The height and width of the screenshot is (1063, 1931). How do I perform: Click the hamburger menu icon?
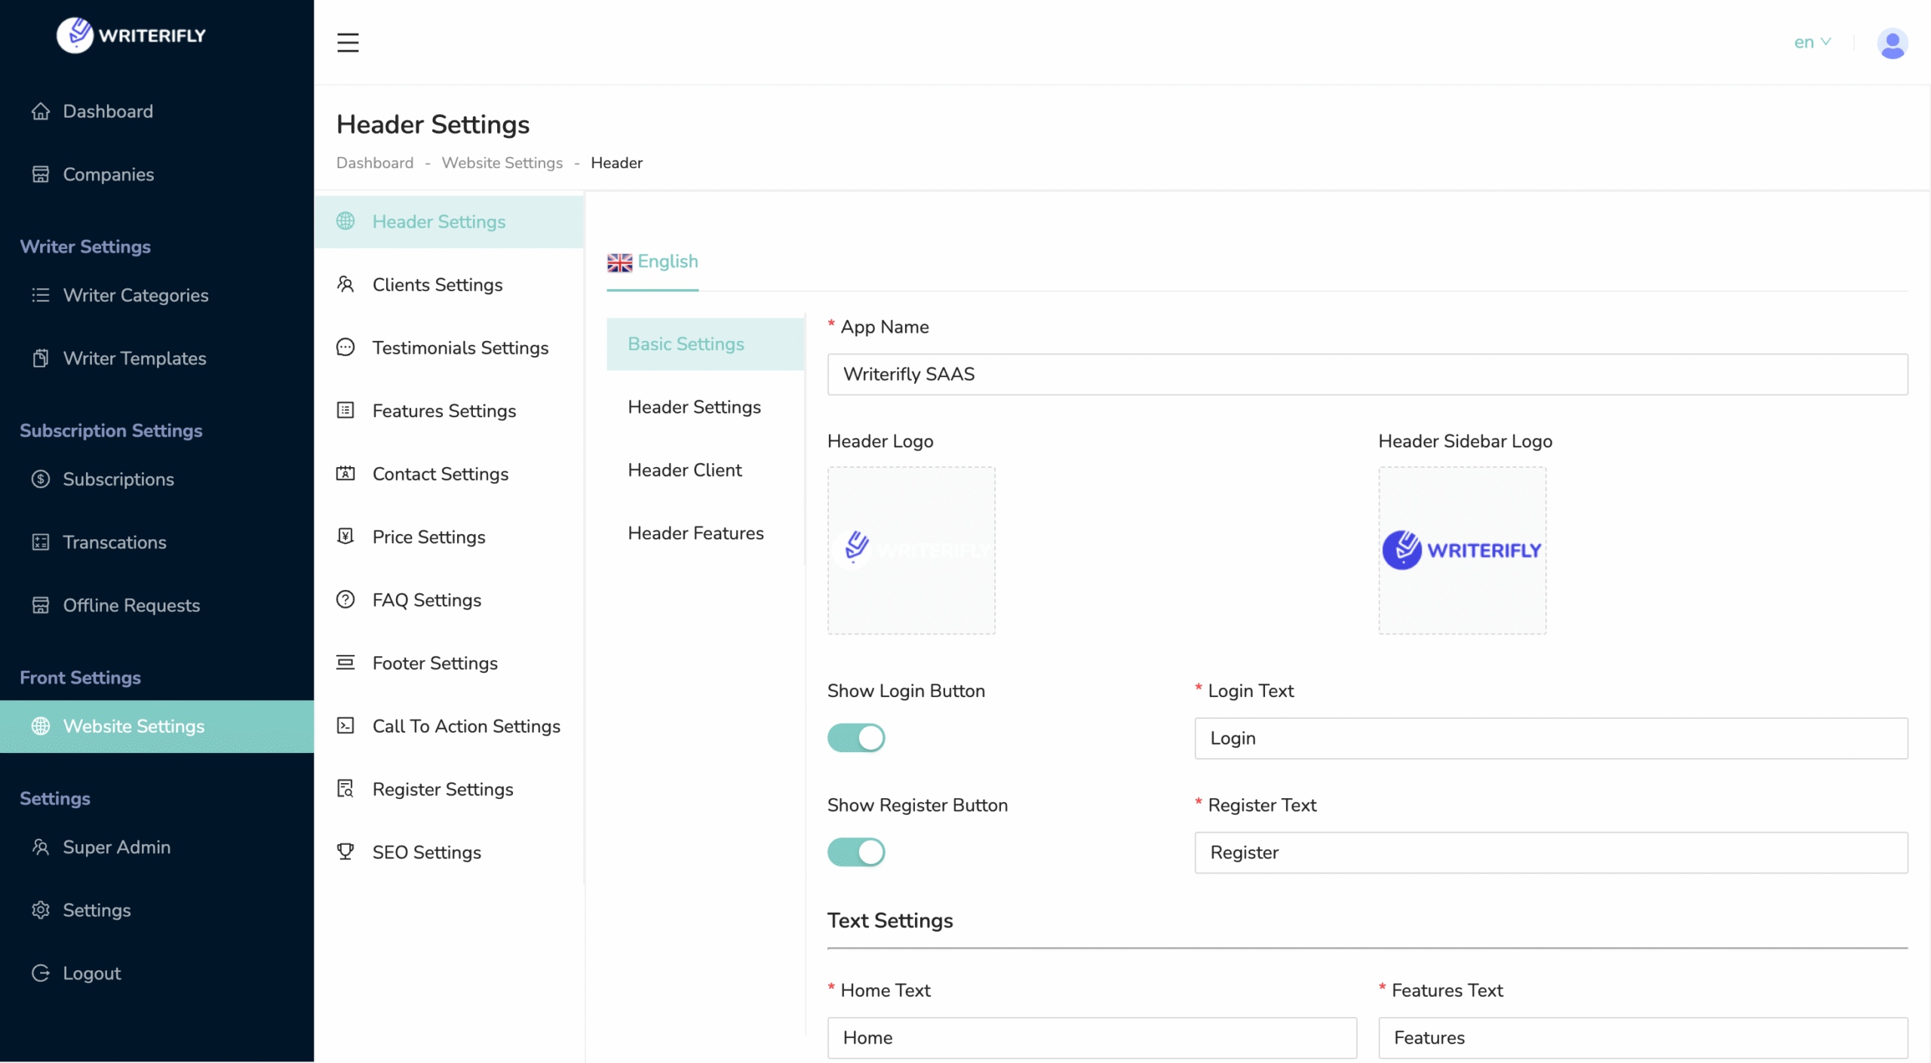pos(348,42)
